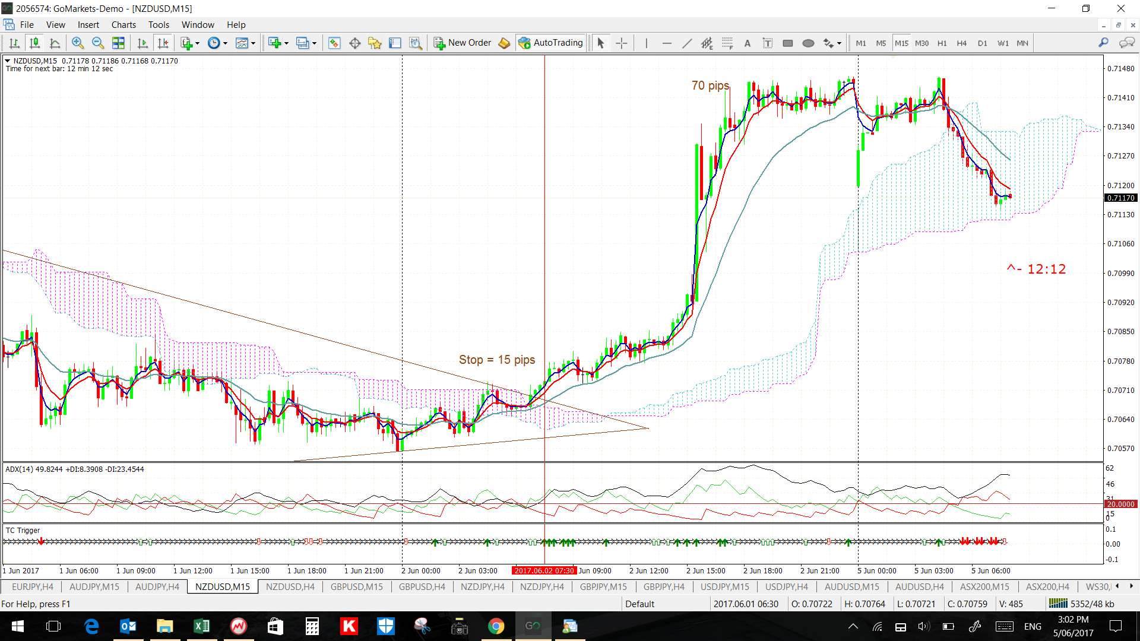Click the New Order button

pyautogui.click(x=463, y=43)
